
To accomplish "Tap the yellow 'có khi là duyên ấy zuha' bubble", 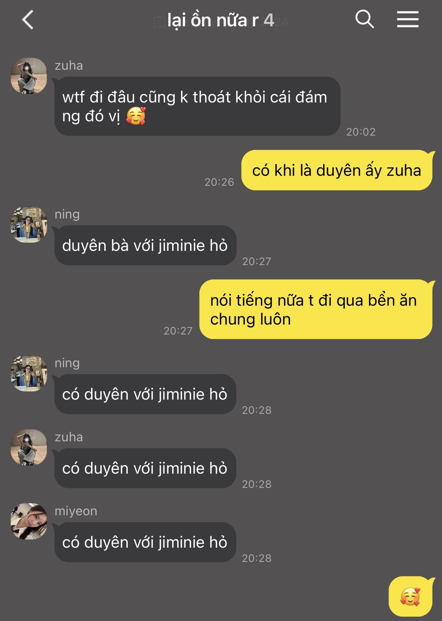I will point(337,170).
